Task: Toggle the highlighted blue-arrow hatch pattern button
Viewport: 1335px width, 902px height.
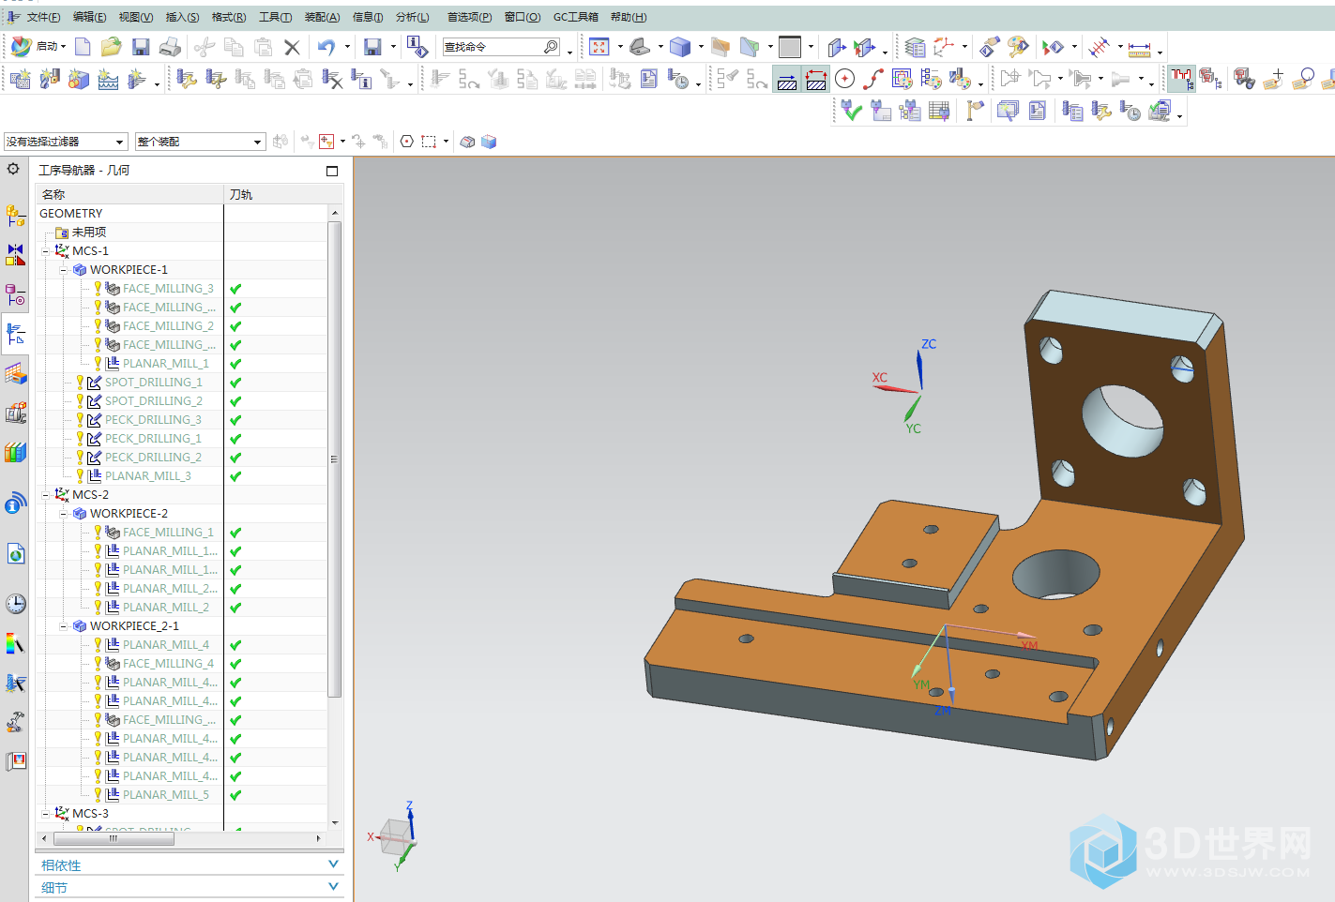Action: tap(787, 80)
